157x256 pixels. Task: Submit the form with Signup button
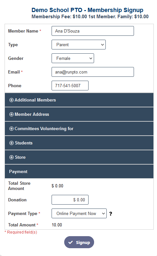(79, 242)
